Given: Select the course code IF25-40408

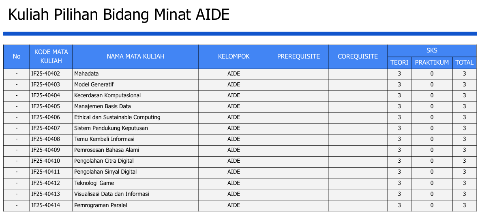Looking at the screenshot, I should (x=45, y=139).
